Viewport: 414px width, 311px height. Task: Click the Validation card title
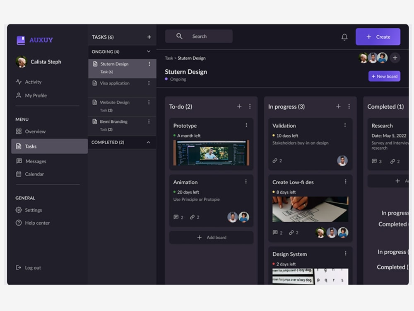pyautogui.click(x=284, y=126)
